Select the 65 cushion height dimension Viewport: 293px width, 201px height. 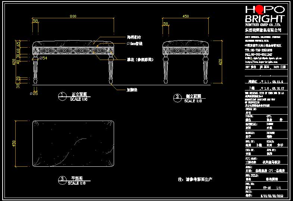(18, 44)
